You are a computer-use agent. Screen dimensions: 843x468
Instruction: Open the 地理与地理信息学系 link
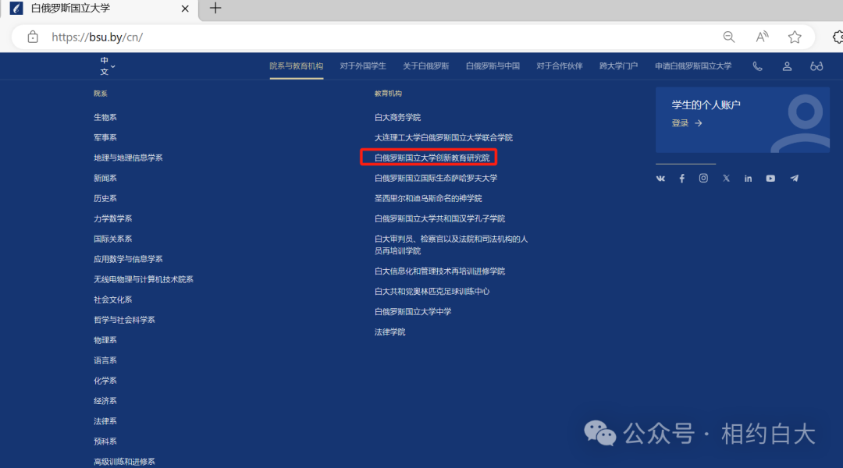click(128, 158)
